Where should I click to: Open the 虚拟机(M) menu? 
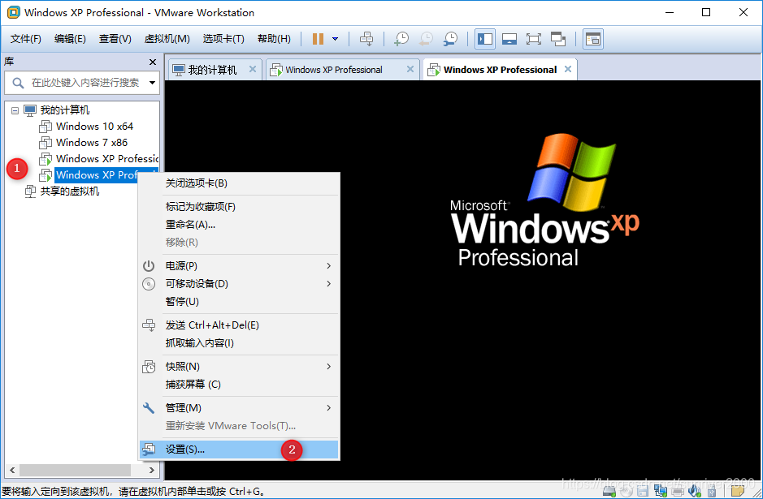167,39
